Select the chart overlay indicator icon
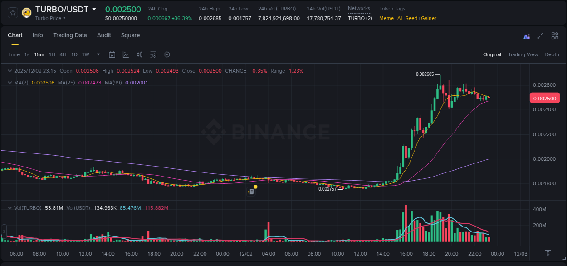This screenshot has height=266, width=567. click(x=126, y=54)
